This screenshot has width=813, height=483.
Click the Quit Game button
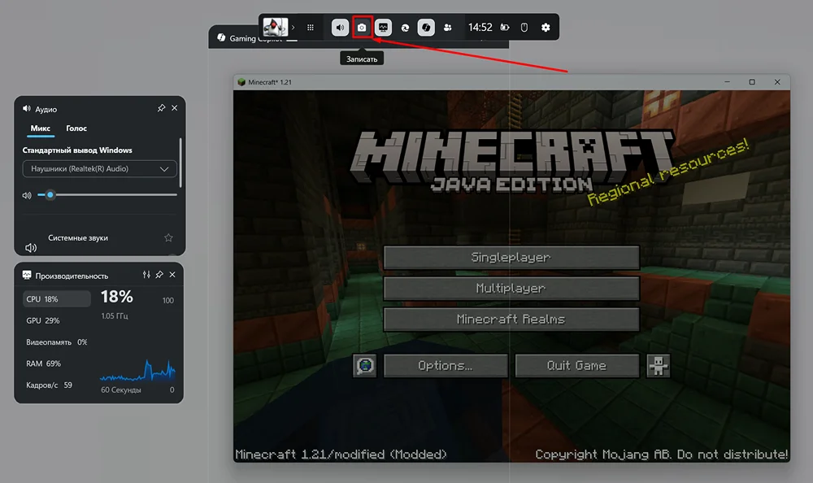coord(576,366)
